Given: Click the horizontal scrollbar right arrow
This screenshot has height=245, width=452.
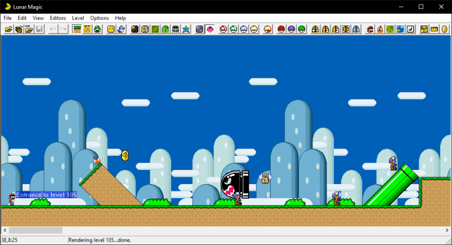Looking at the screenshot, I should click(447, 230).
